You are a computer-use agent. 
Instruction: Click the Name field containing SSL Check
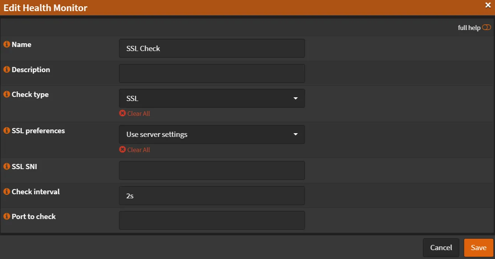(x=212, y=48)
